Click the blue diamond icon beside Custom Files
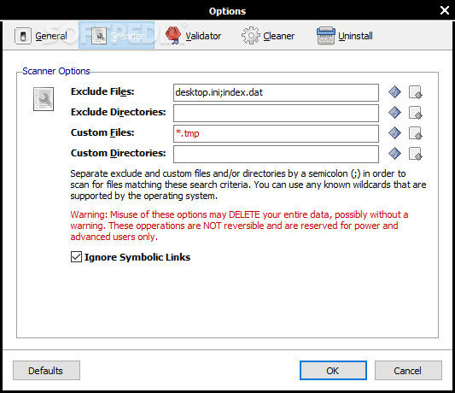Screen dimensions: 455x393 394,133
